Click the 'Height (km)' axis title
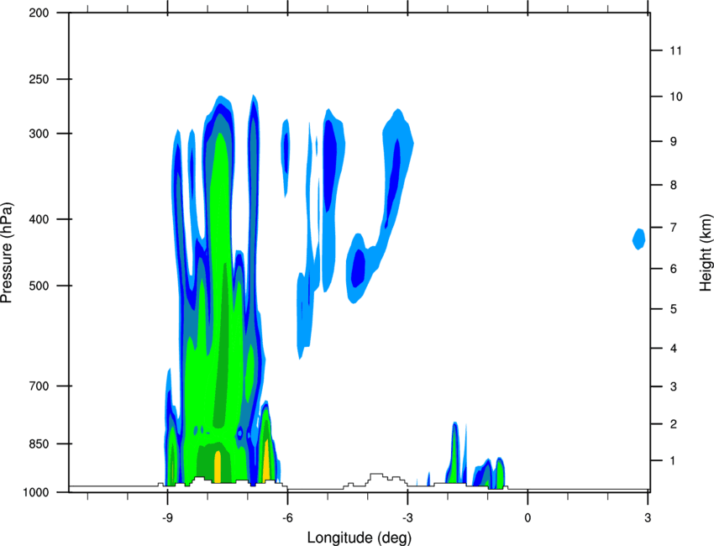714x546 pixels. 706,253
